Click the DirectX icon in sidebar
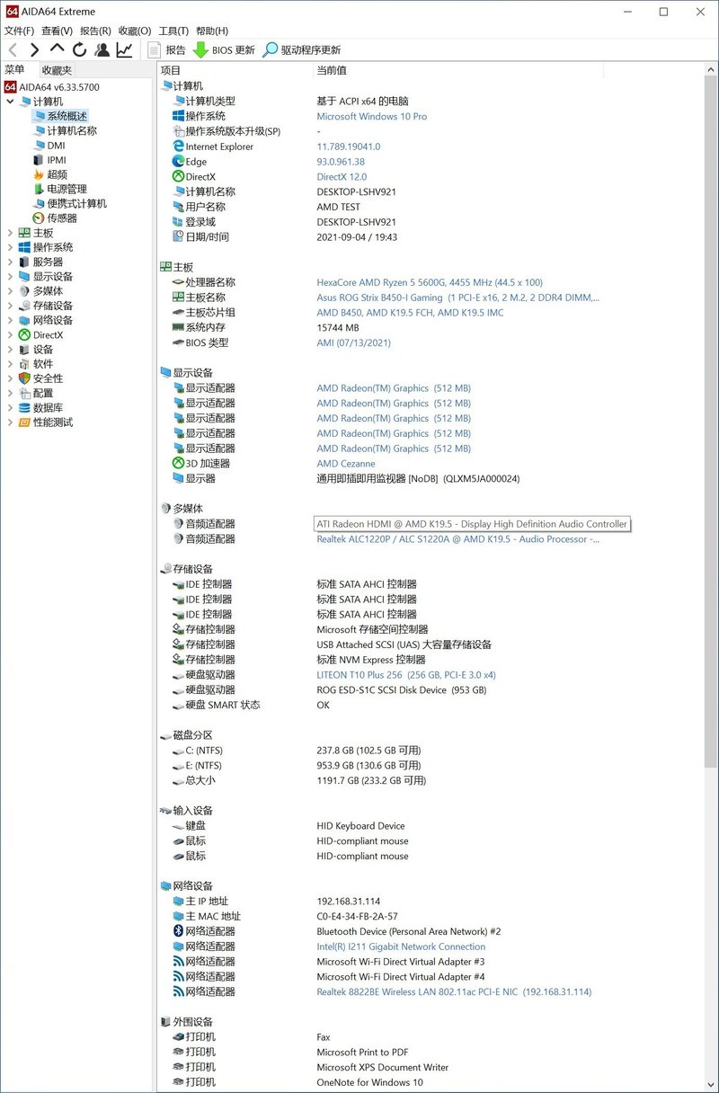The height and width of the screenshot is (1093, 719). coord(23,334)
